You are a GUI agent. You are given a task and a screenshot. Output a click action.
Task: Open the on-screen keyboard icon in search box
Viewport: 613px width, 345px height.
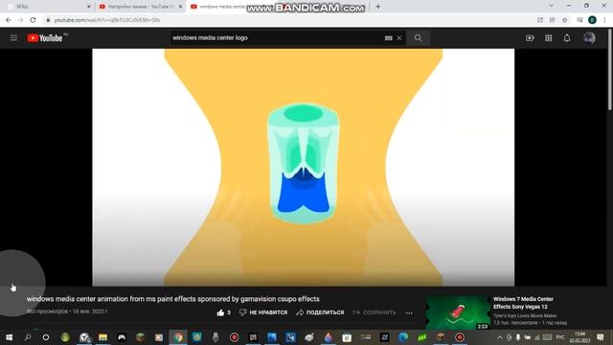tap(388, 38)
